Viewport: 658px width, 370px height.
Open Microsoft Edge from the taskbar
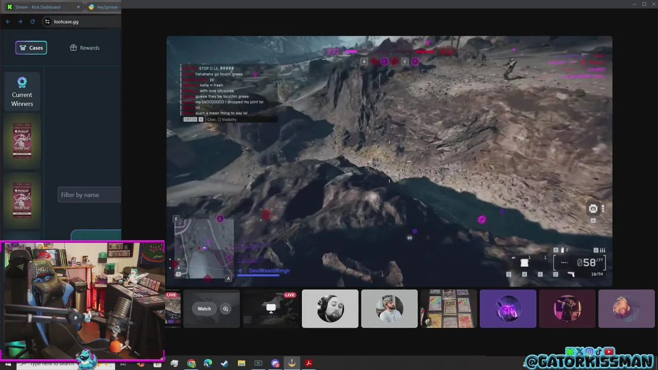tap(208, 363)
